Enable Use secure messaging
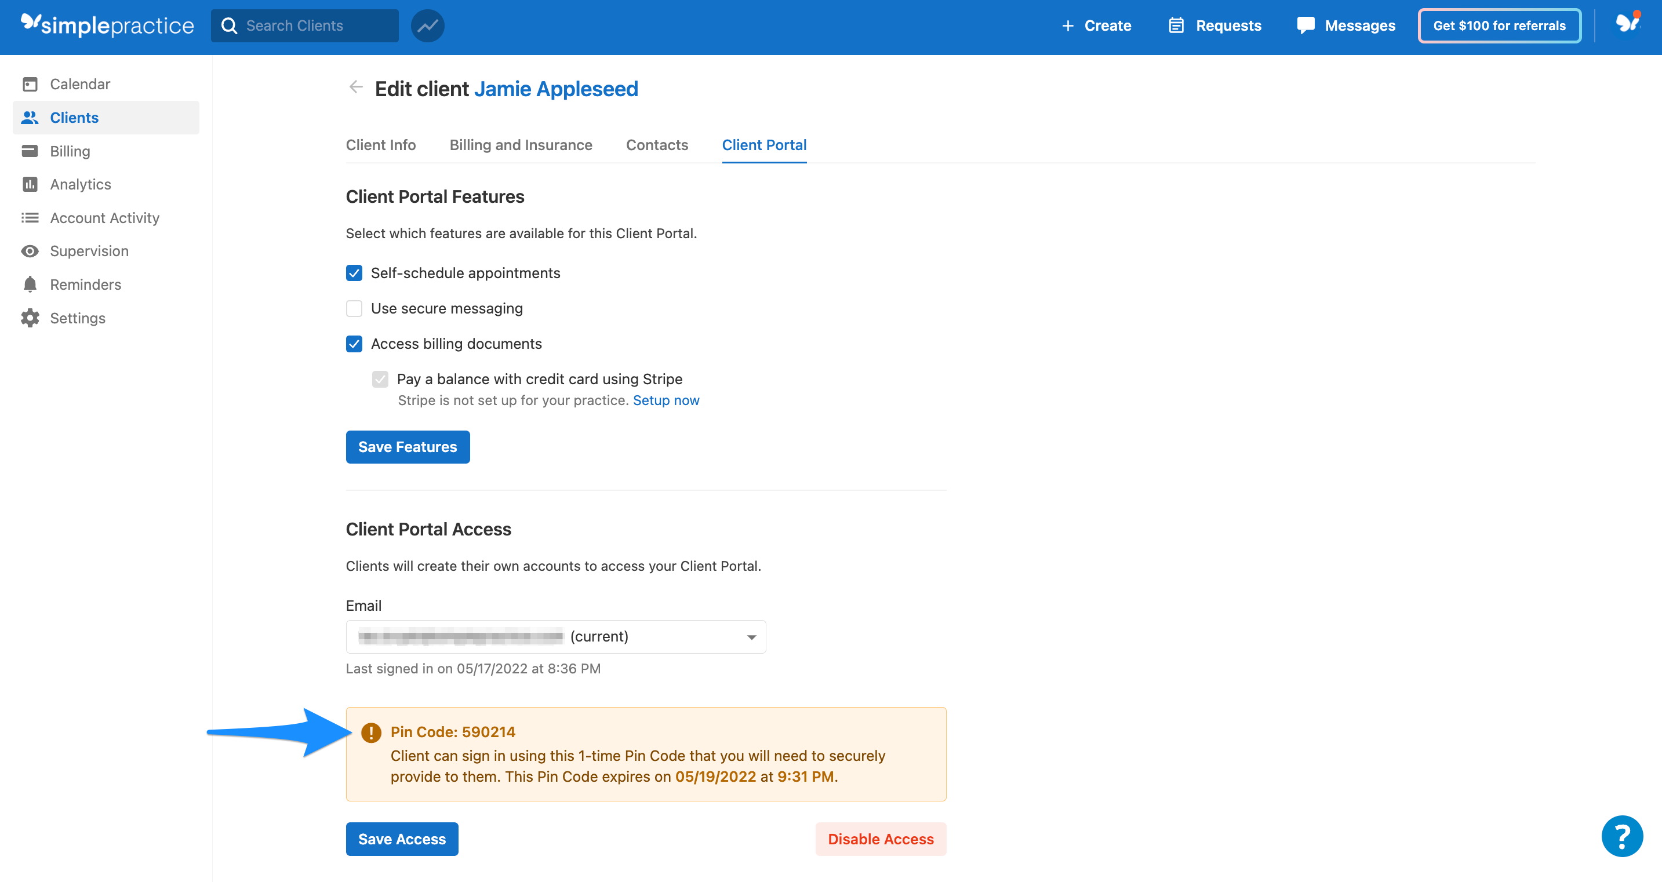 click(354, 308)
